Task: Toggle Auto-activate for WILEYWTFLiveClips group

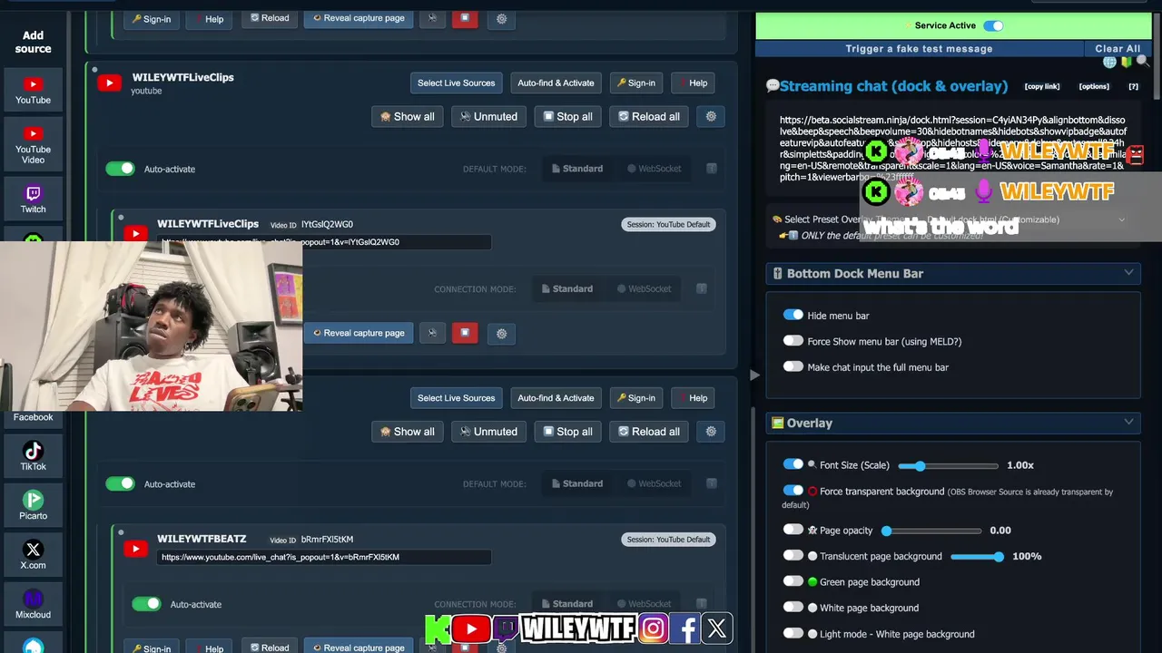Action: click(x=120, y=169)
